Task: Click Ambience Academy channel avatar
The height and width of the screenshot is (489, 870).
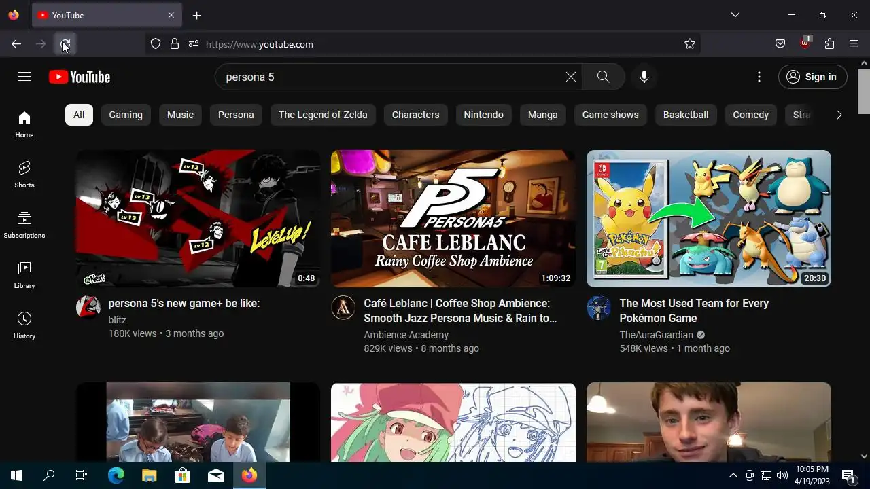Action: pos(343,307)
